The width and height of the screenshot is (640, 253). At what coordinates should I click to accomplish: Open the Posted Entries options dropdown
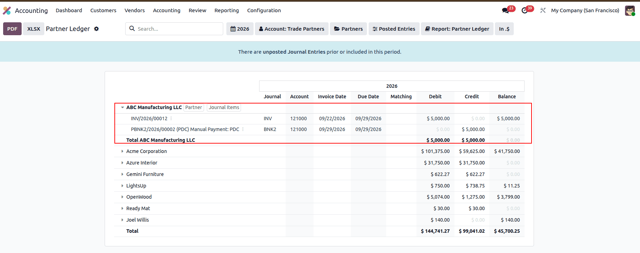tap(394, 29)
